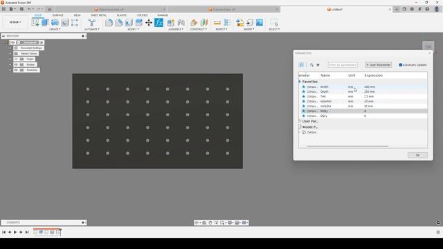
Task: Click the Home icon beside document tabs
Action: point(49,9)
